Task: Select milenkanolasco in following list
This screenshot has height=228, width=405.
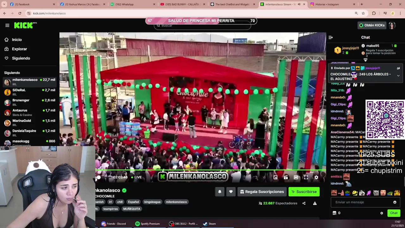Action: [30, 82]
